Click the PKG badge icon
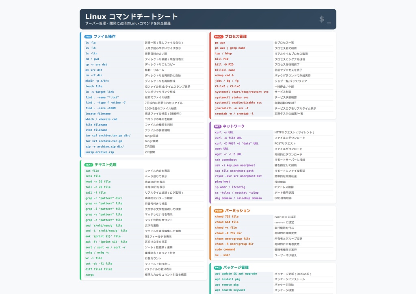Screen dimensions: 416x294 tap(217, 268)
